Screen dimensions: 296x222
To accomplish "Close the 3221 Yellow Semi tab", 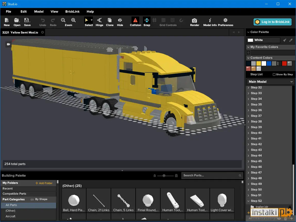I will (42, 32).
